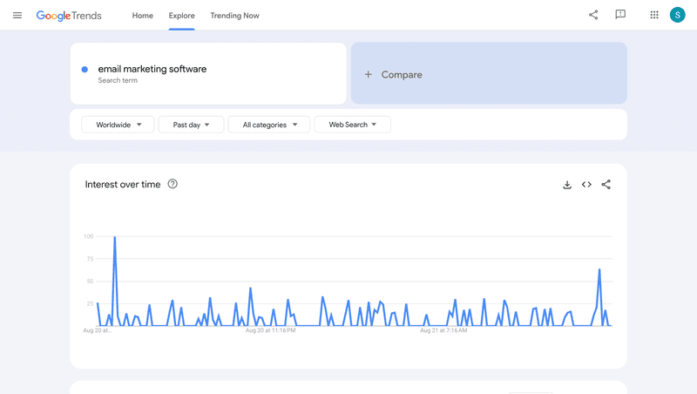The width and height of the screenshot is (697, 394).
Task: Click the tallest peak on the chart
Action: [x=114, y=238]
